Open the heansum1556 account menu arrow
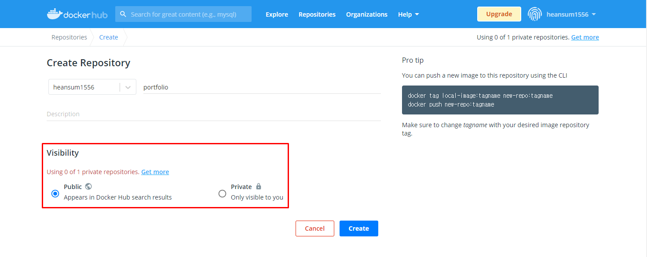647x257 pixels. pyautogui.click(x=594, y=14)
